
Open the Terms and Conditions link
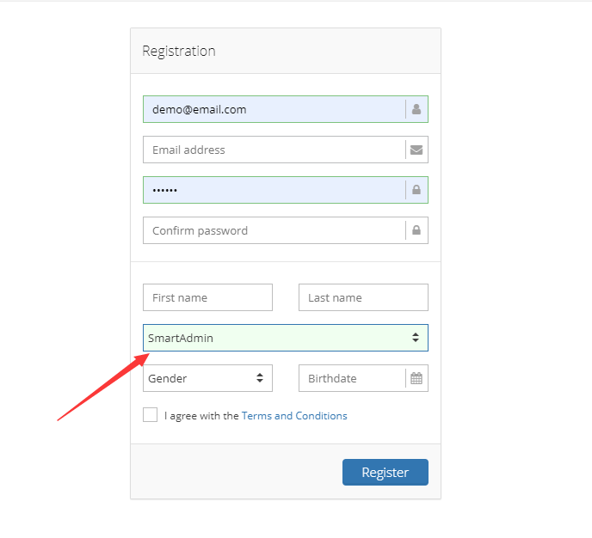tap(294, 416)
